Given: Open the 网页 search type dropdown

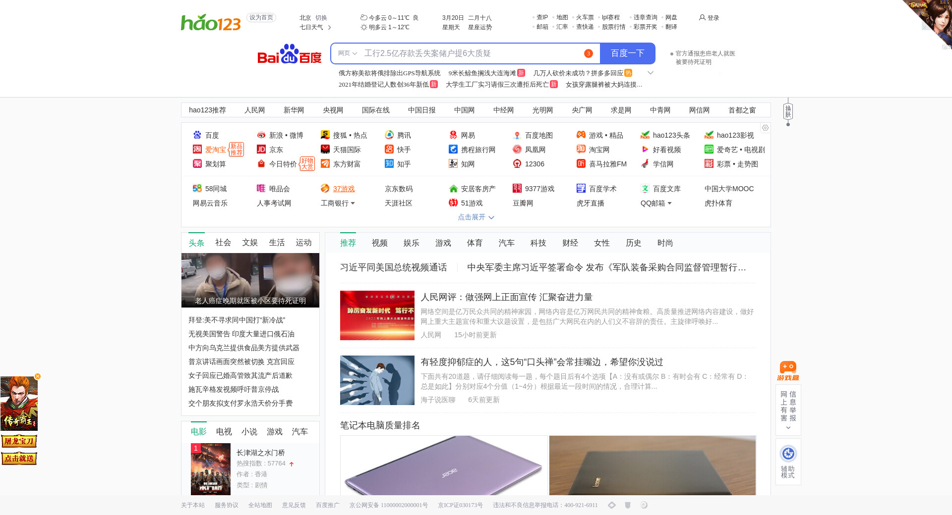Looking at the screenshot, I should 347,53.
